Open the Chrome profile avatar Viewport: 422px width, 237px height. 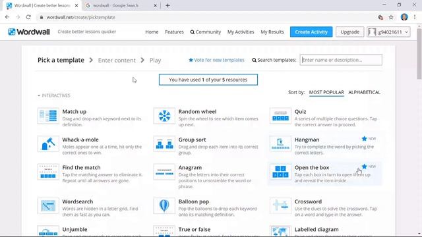(404, 17)
